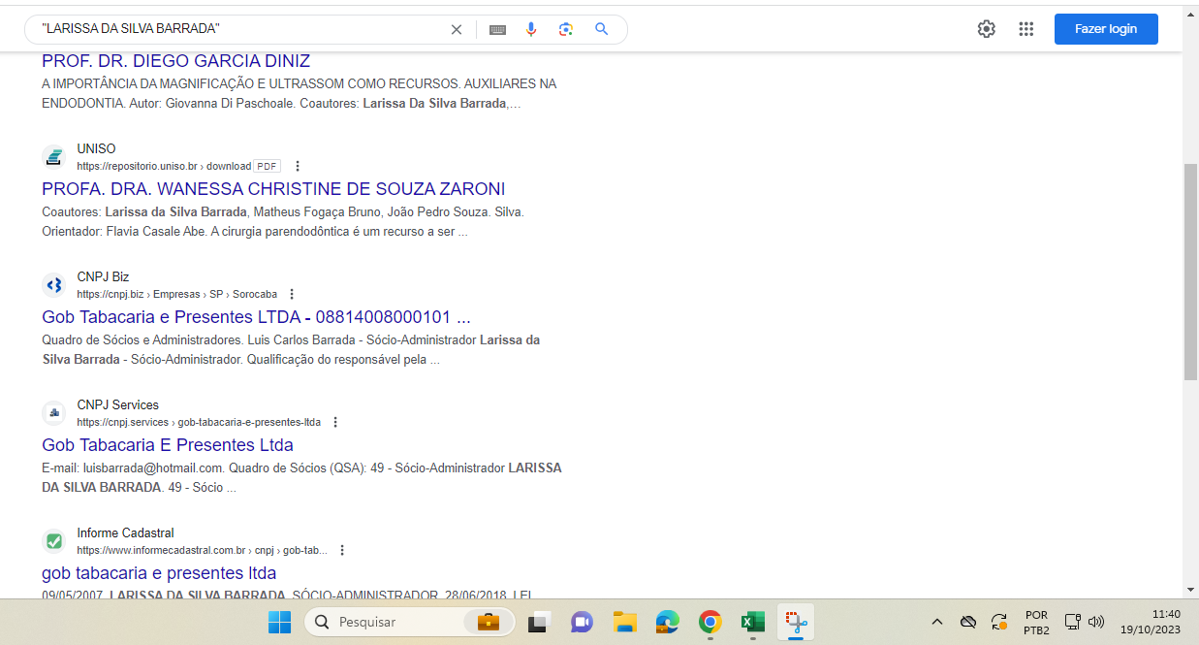Open more options for UNISO result
This screenshot has width=1199, height=645.
click(298, 166)
